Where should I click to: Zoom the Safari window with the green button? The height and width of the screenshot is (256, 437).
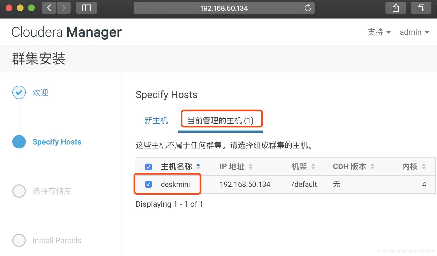[x=31, y=8]
